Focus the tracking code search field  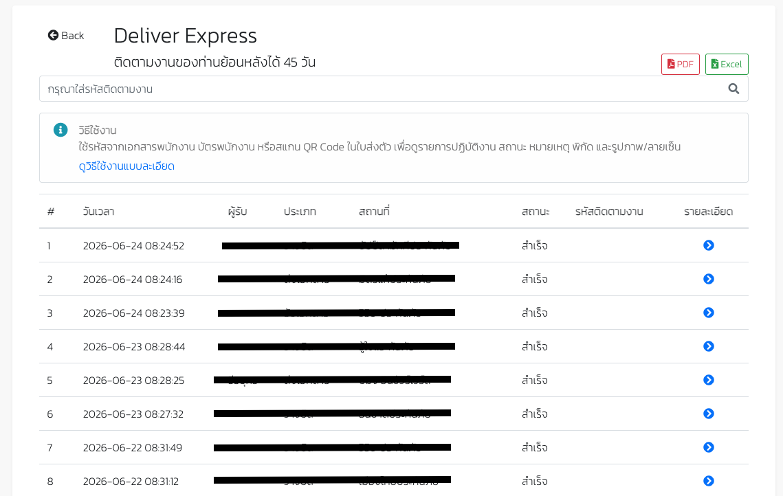[x=393, y=89]
